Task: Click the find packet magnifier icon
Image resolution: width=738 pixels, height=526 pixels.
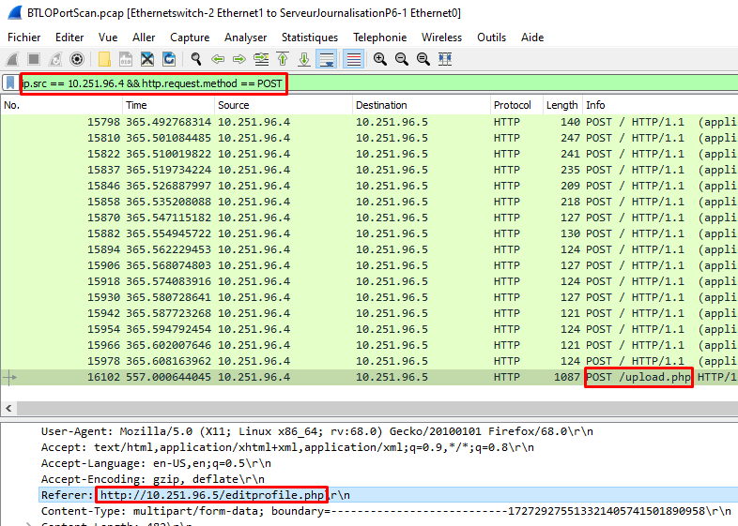Action: [x=196, y=59]
